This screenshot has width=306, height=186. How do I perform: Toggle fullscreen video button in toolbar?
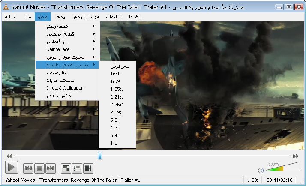tap(66, 168)
